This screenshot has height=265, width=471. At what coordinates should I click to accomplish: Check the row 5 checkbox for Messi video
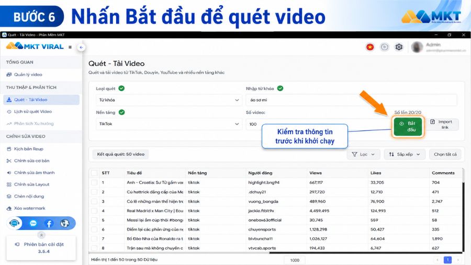tap(94, 220)
